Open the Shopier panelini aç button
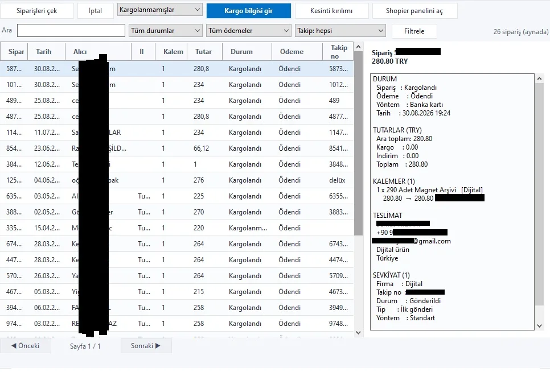This screenshot has width=550, height=372. tap(414, 11)
